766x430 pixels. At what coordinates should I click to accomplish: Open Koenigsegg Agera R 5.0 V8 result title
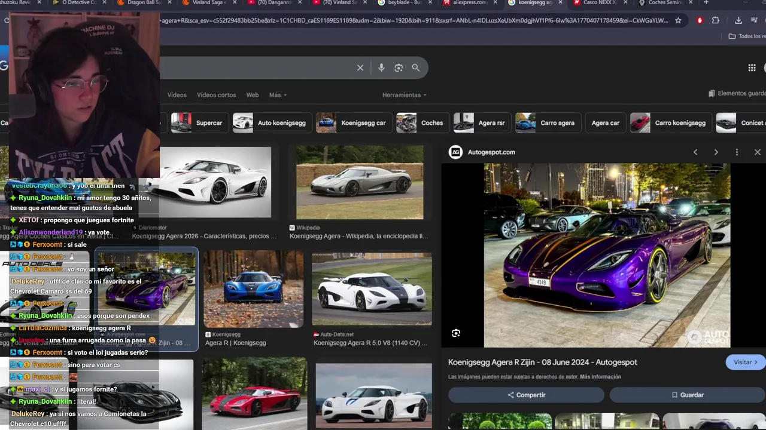(370, 343)
